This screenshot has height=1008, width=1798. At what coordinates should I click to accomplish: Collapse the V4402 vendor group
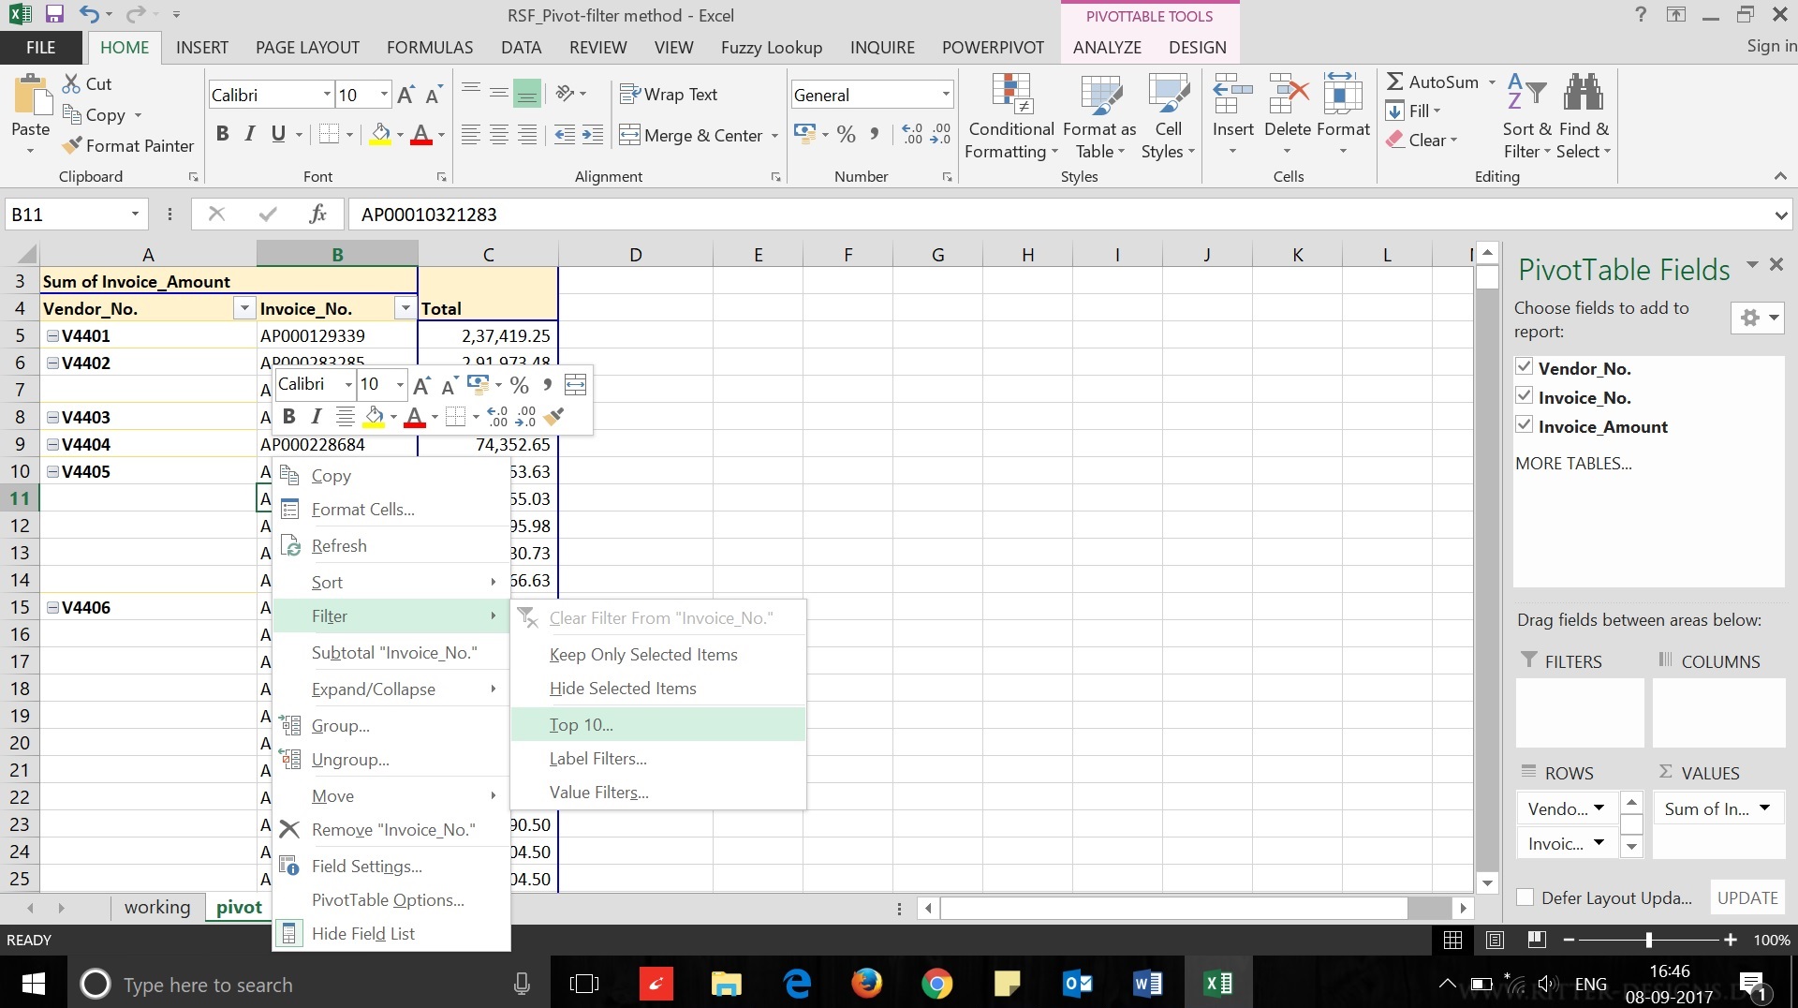tap(53, 363)
